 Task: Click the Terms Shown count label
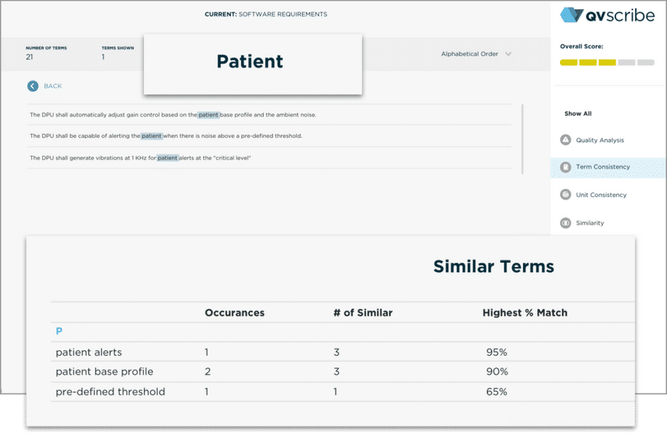117,48
